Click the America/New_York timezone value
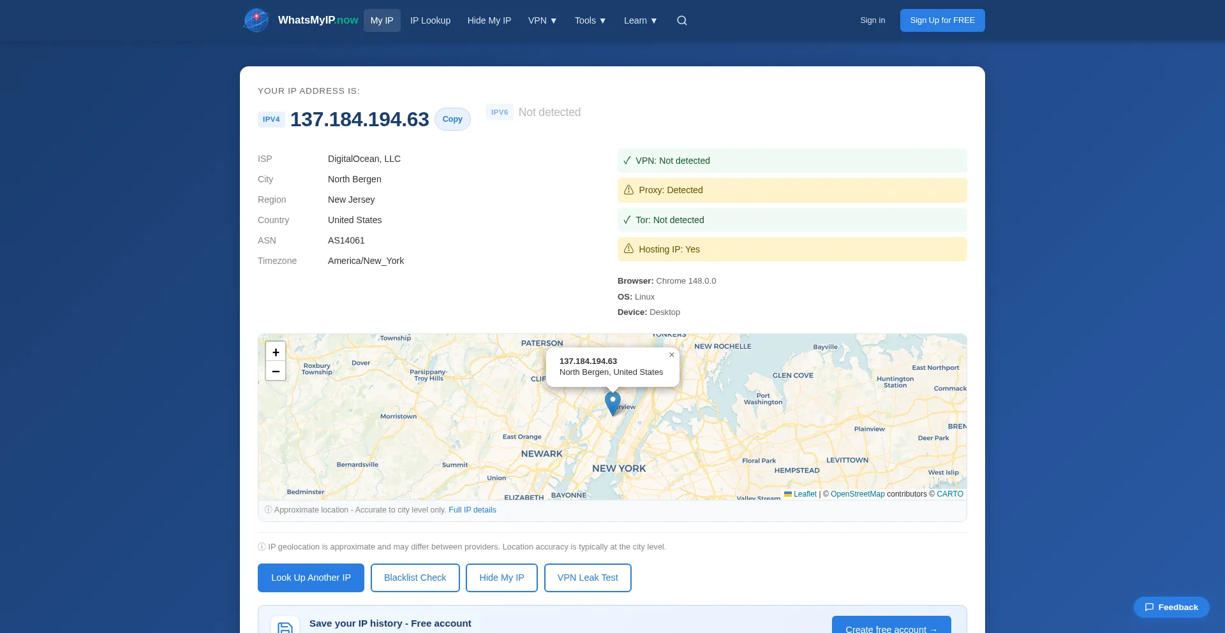This screenshot has width=1225, height=633. click(366, 261)
